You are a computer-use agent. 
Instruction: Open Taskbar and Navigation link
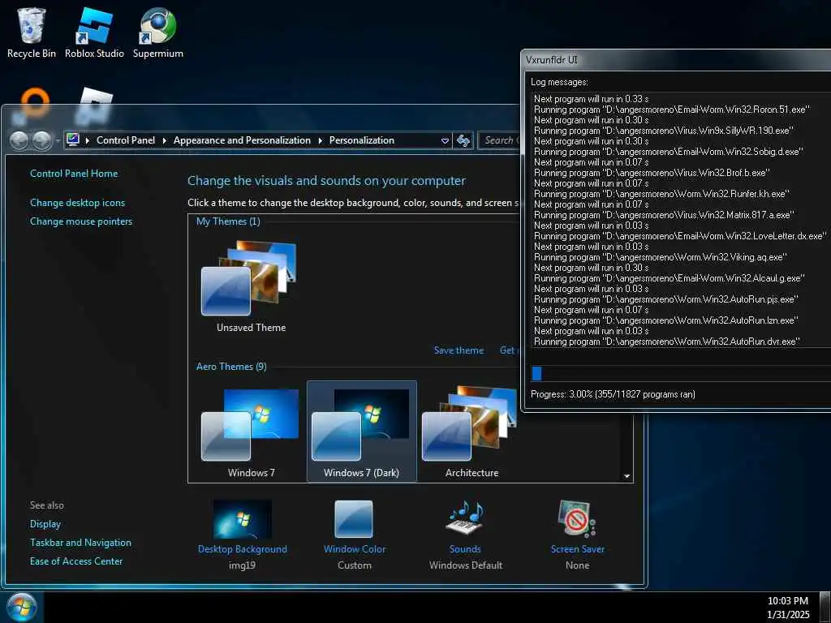[x=80, y=543]
